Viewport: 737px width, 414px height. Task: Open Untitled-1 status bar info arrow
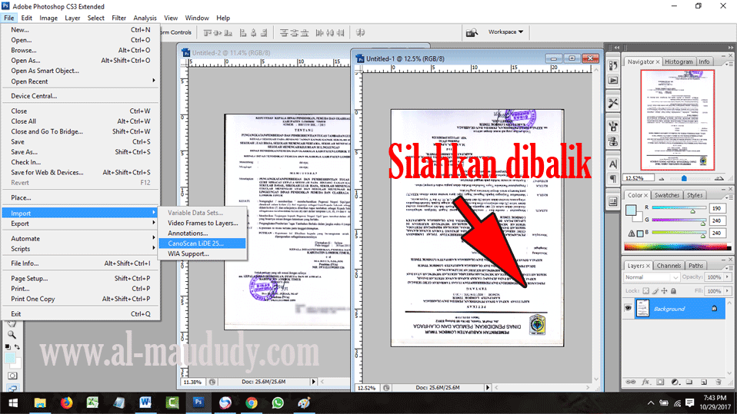488,388
